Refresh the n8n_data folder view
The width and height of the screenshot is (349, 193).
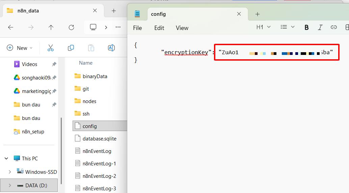71,28
